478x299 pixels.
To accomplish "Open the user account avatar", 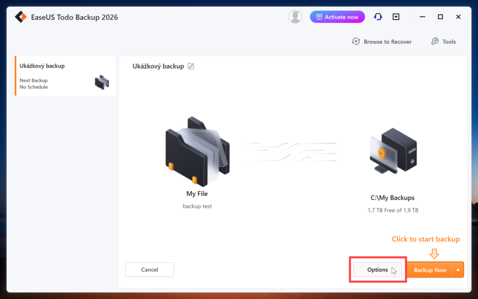I will [295, 17].
